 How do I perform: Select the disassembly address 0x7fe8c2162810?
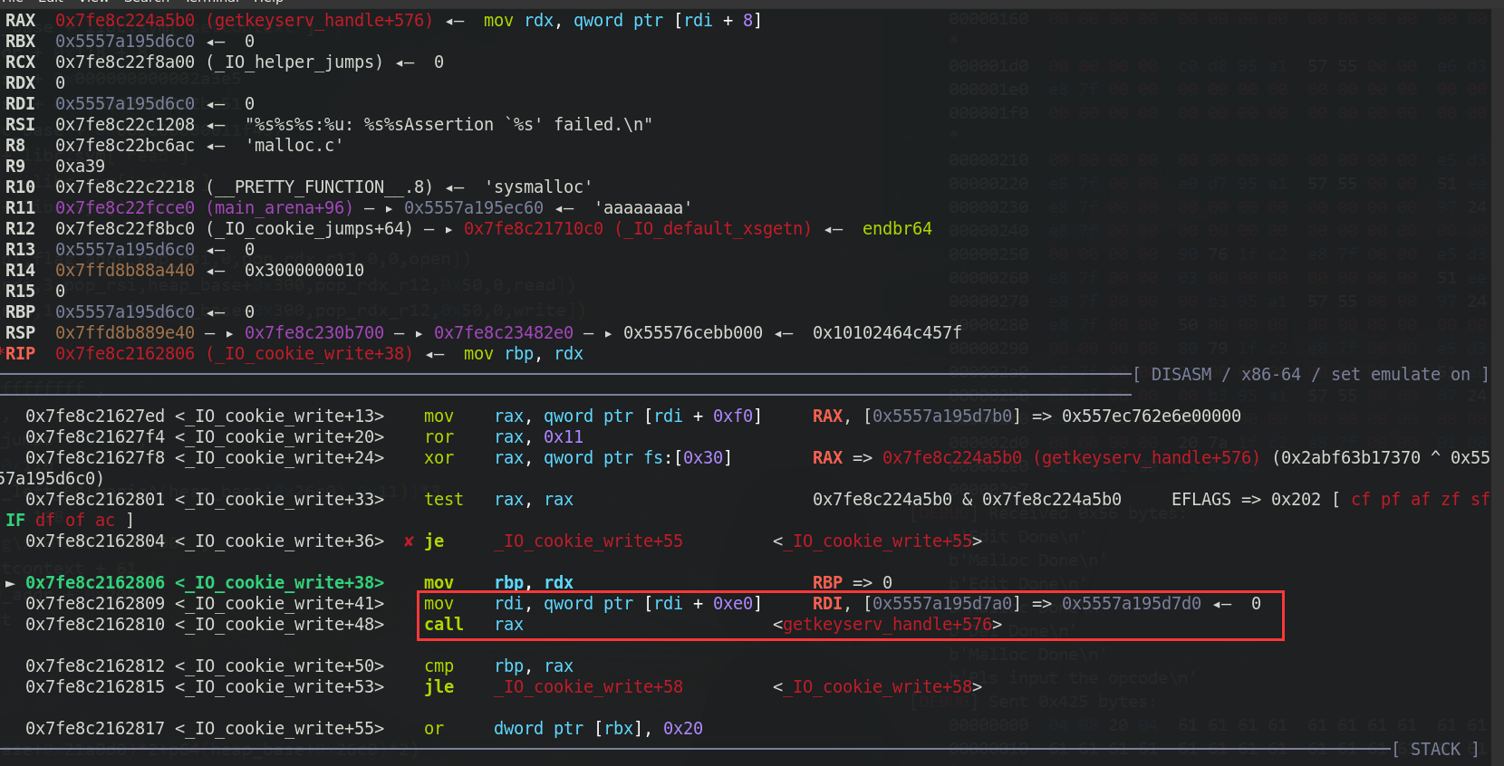coord(95,624)
